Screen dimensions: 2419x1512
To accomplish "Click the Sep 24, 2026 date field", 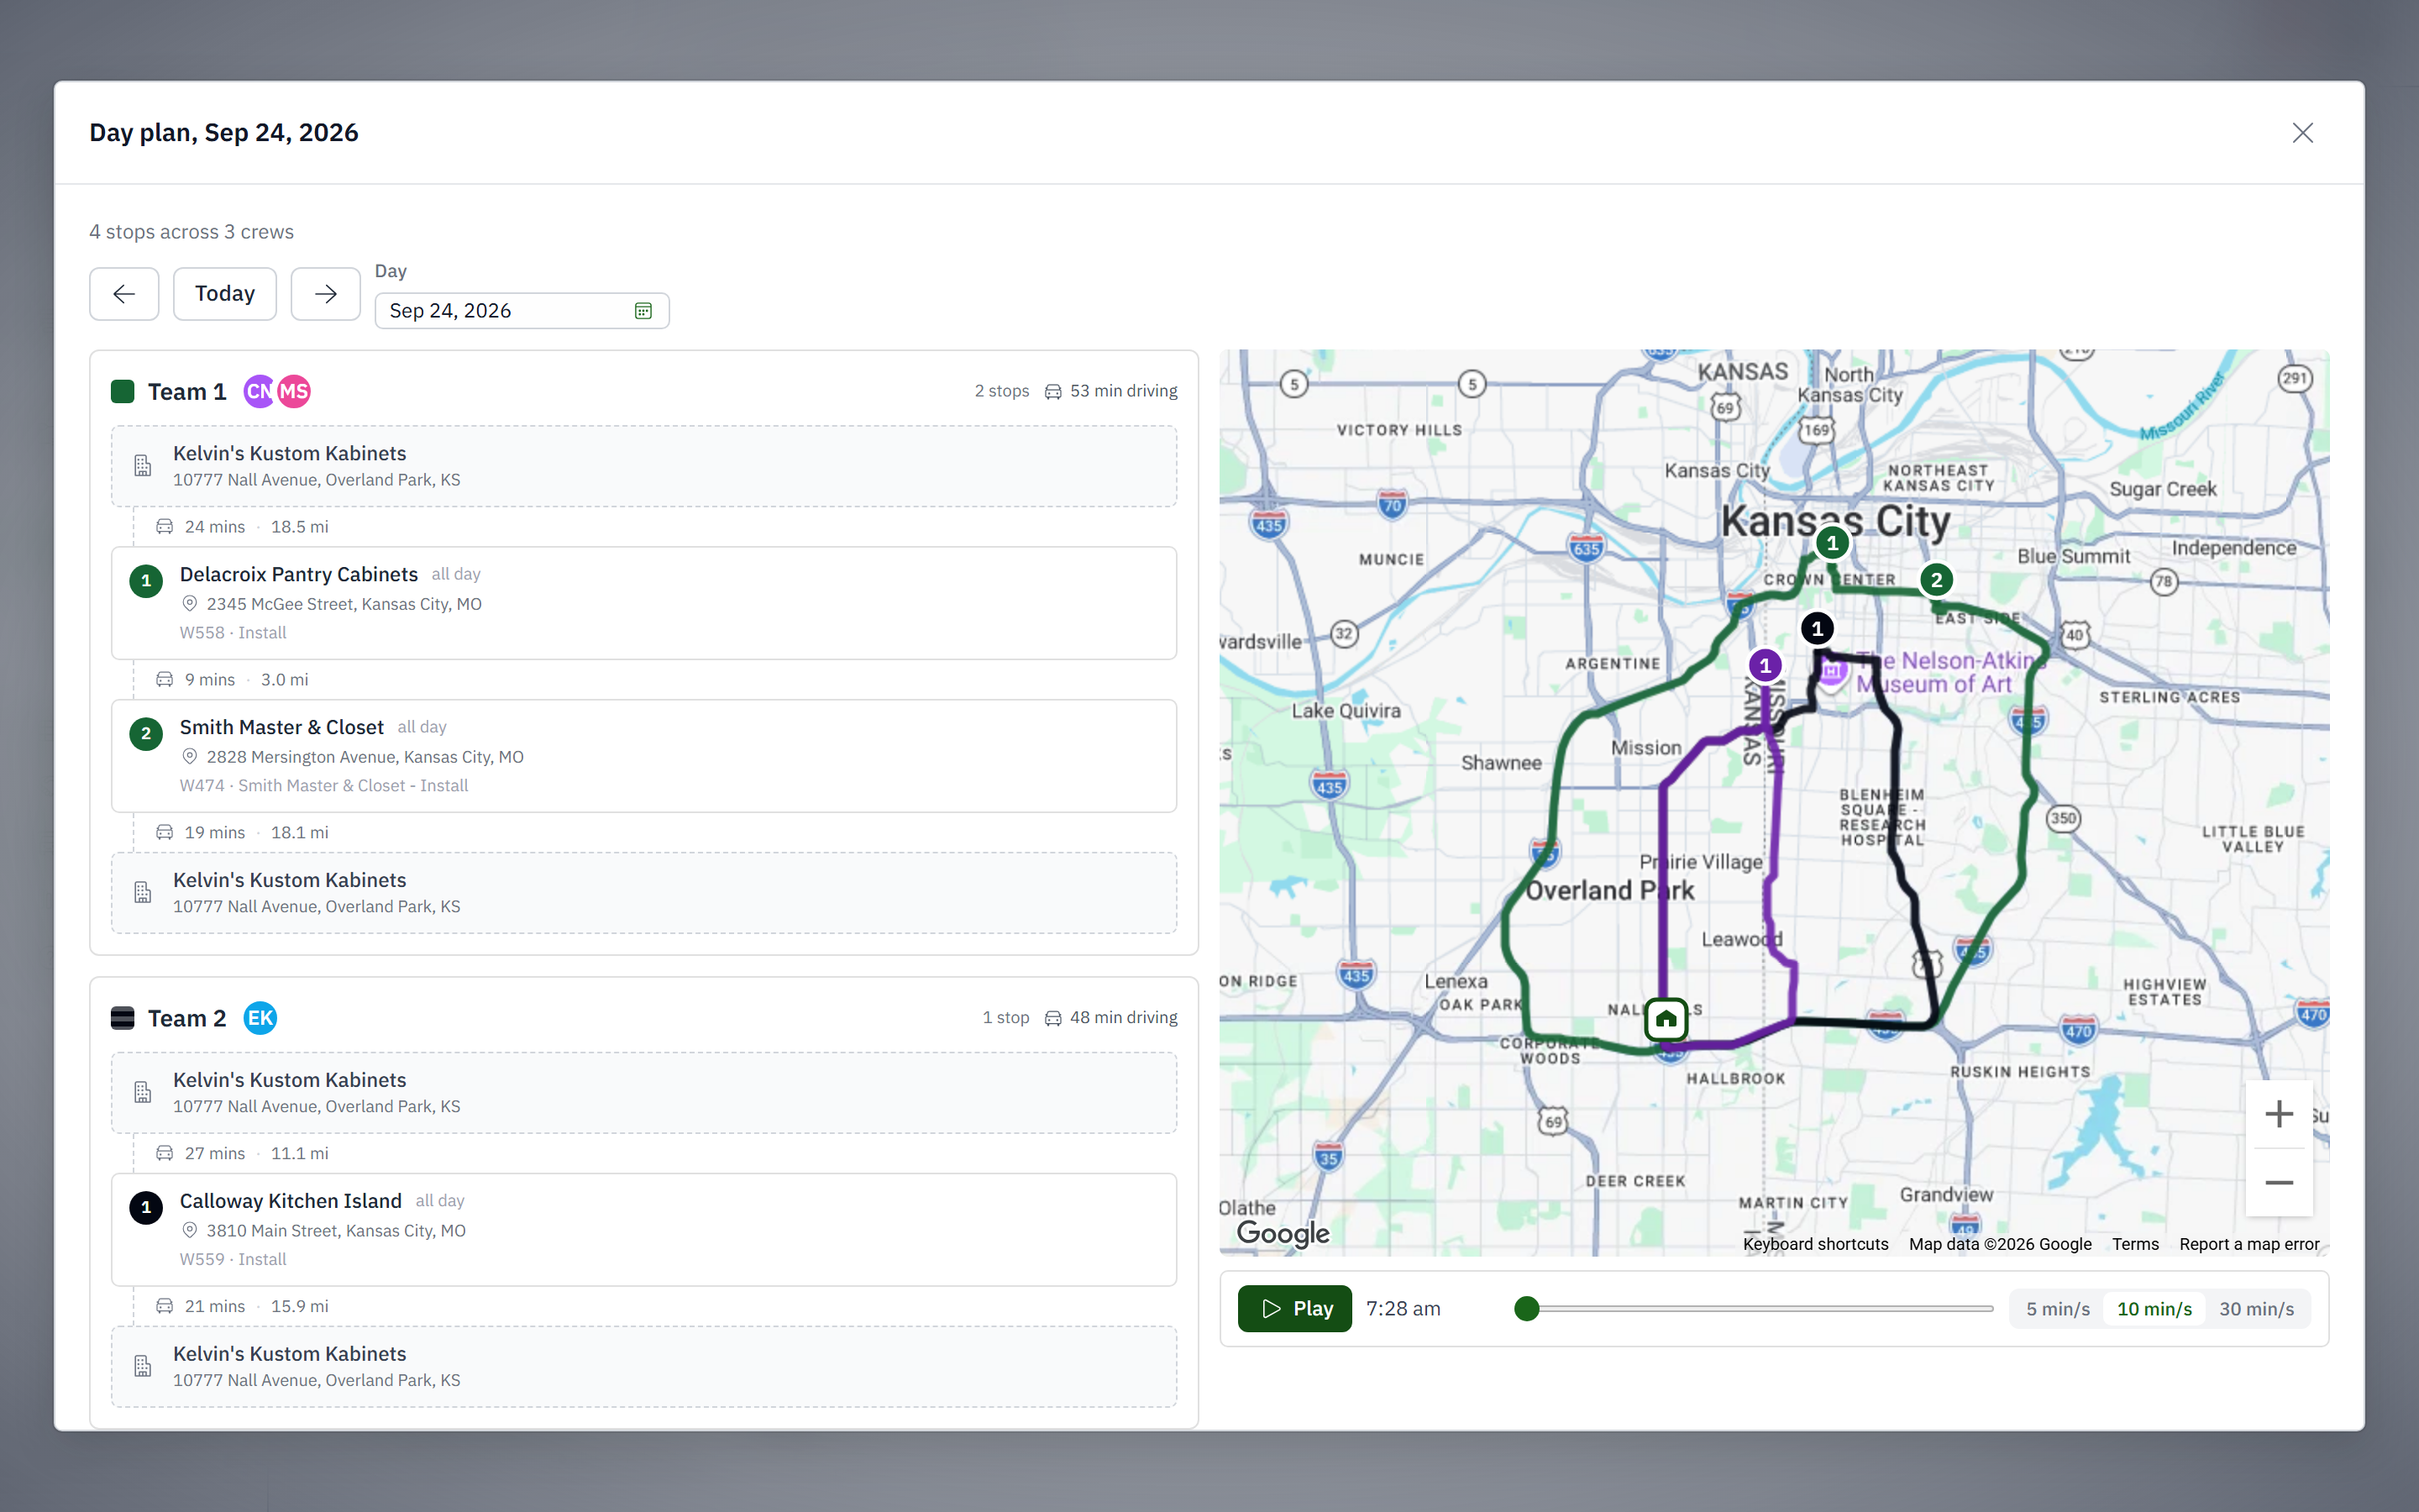I will (x=522, y=311).
